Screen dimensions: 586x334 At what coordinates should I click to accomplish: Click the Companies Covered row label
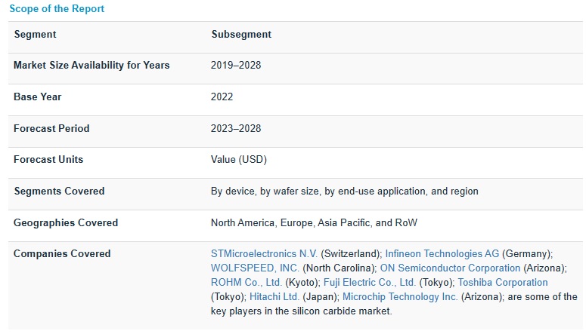coord(62,254)
